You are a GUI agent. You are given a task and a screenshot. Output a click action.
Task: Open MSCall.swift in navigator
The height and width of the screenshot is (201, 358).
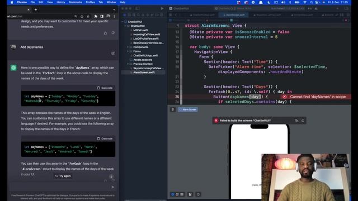[140, 30]
